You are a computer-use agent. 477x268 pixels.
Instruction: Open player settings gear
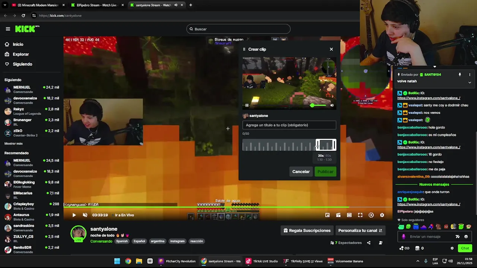pyautogui.click(x=382, y=215)
